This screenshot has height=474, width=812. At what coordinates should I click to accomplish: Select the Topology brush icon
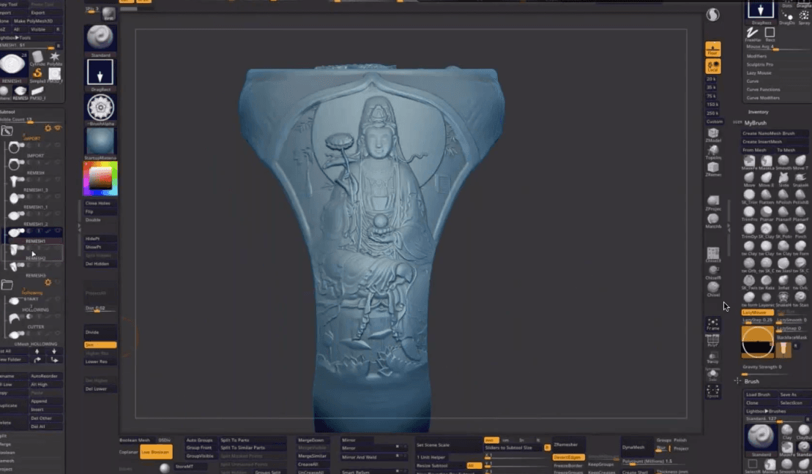[713, 151]
